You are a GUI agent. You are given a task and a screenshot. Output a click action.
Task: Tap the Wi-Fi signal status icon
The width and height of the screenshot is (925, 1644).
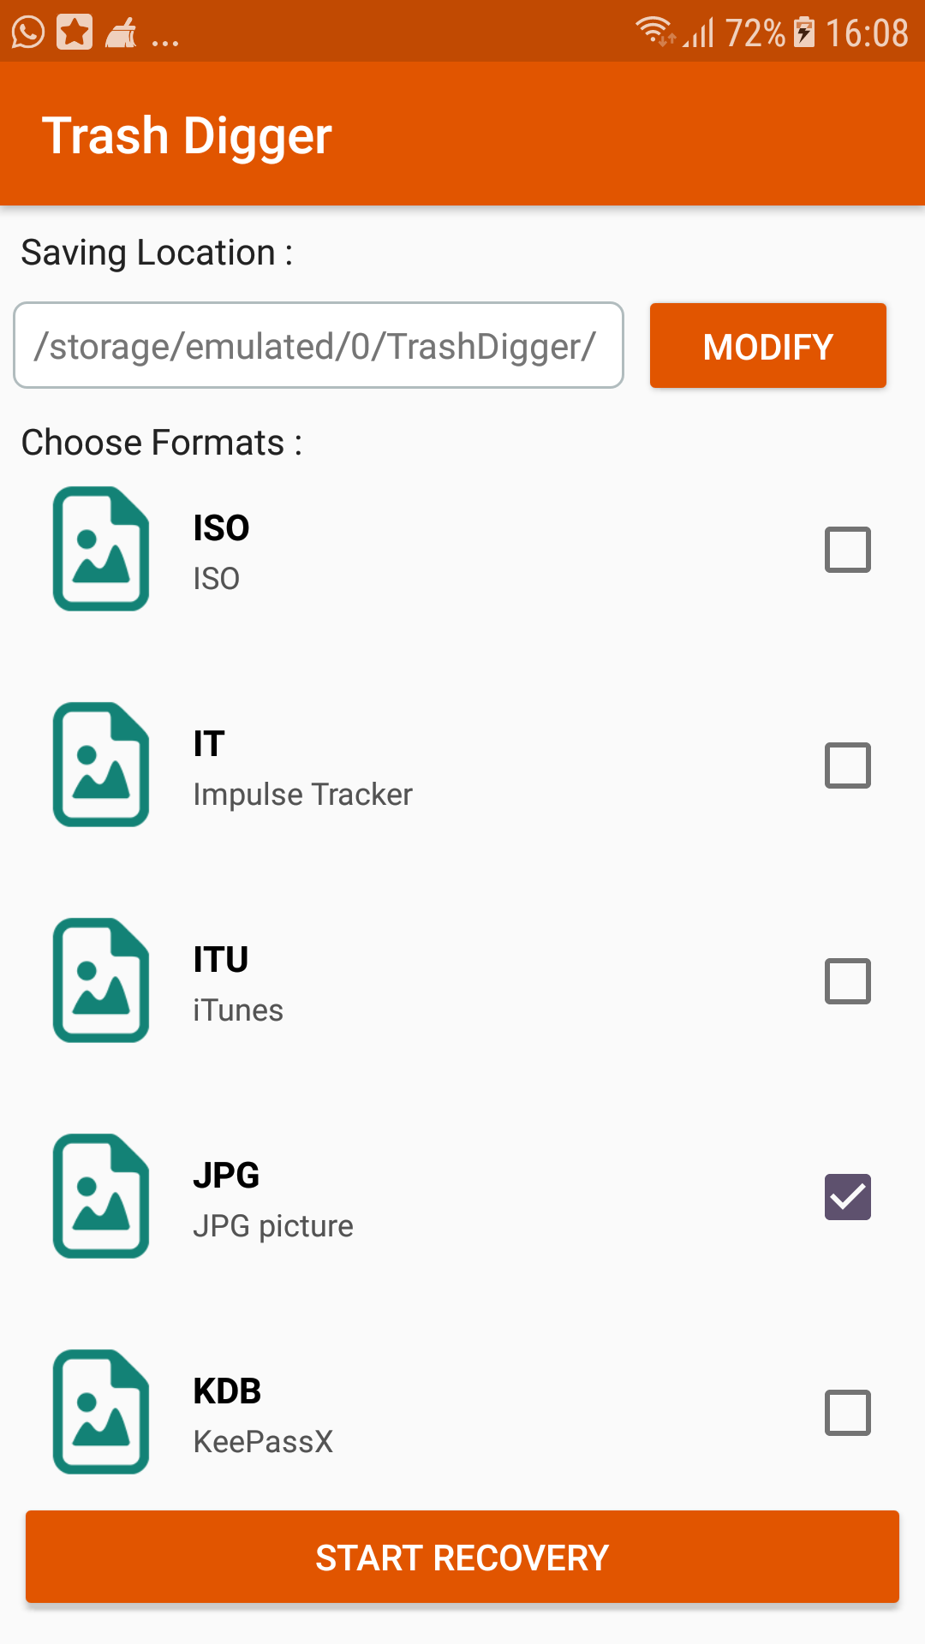coord(655,31)
